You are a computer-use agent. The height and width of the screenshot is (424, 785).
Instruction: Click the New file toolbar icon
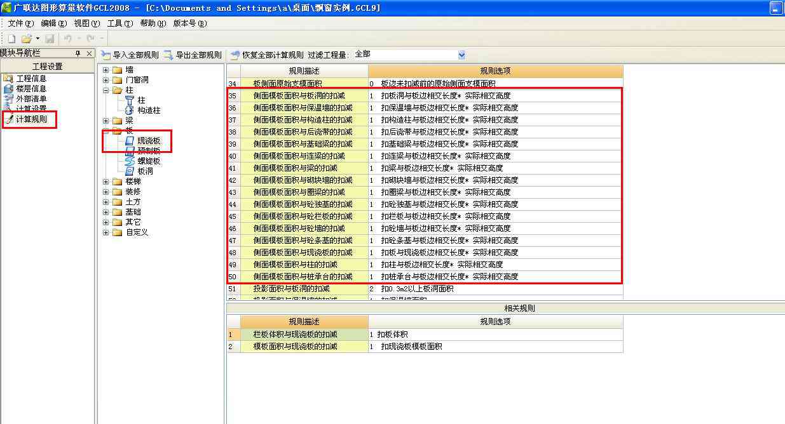[x=11, y=39]
